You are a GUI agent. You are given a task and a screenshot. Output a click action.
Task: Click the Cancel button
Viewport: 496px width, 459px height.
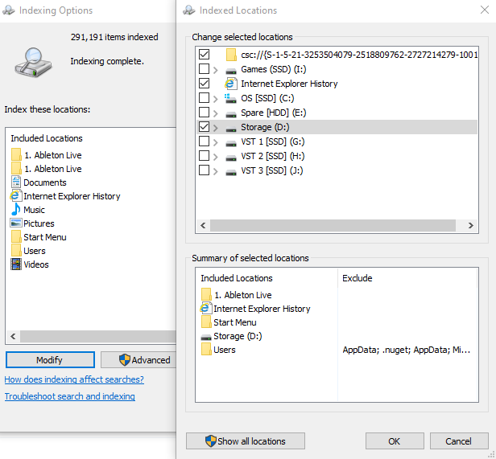point(459,441)
